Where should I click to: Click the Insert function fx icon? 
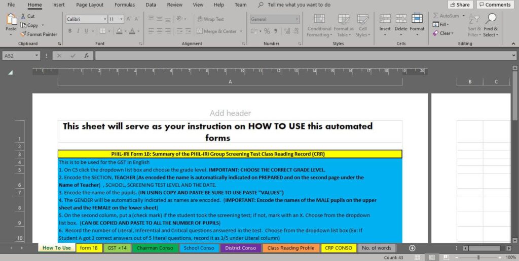click(x=87, y=56)
